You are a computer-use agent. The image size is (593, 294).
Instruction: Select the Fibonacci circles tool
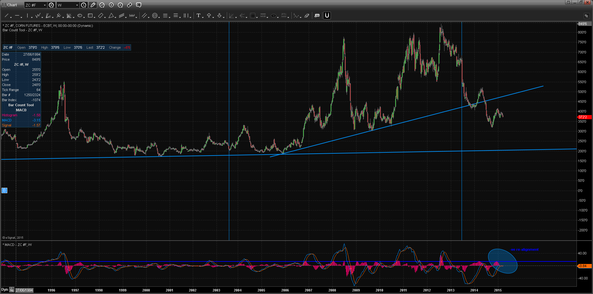(x=155, y=15)
